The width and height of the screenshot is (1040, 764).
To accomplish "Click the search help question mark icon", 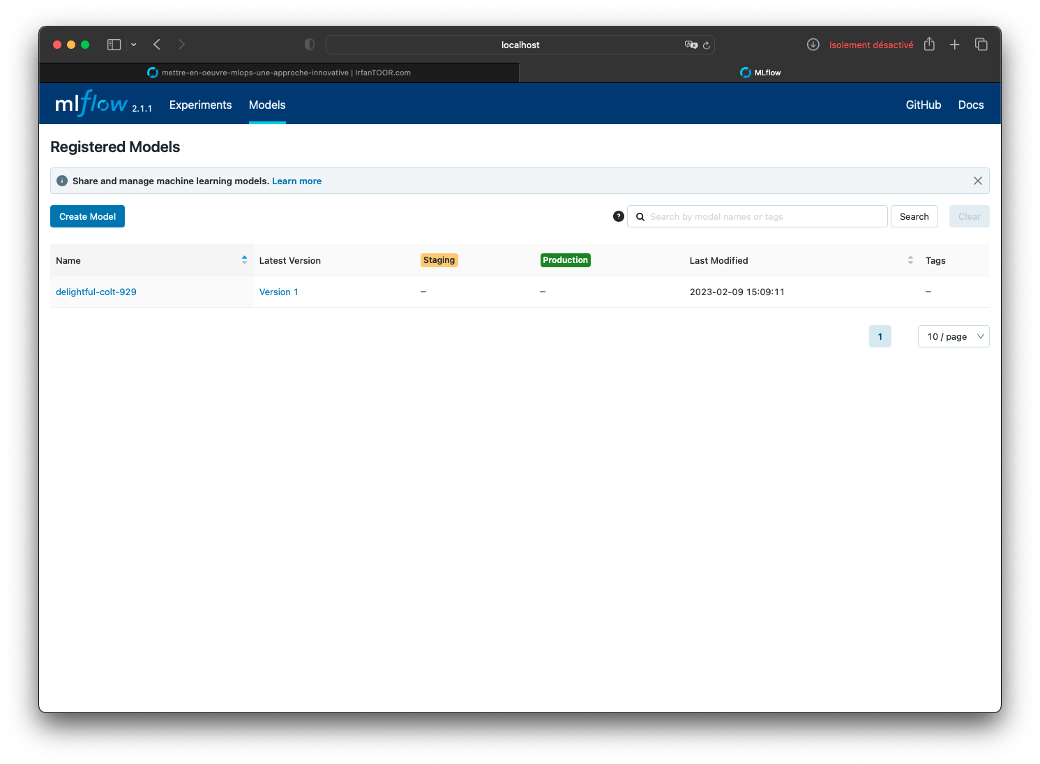I will (619, 216).
